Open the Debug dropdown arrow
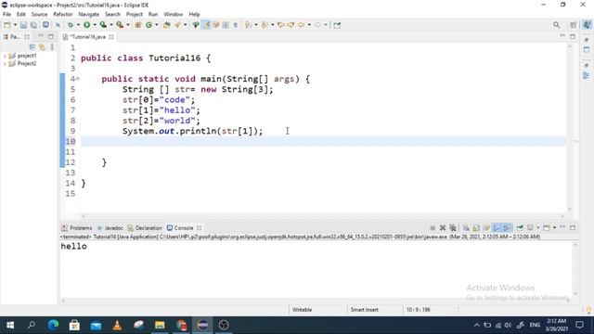 78,25
